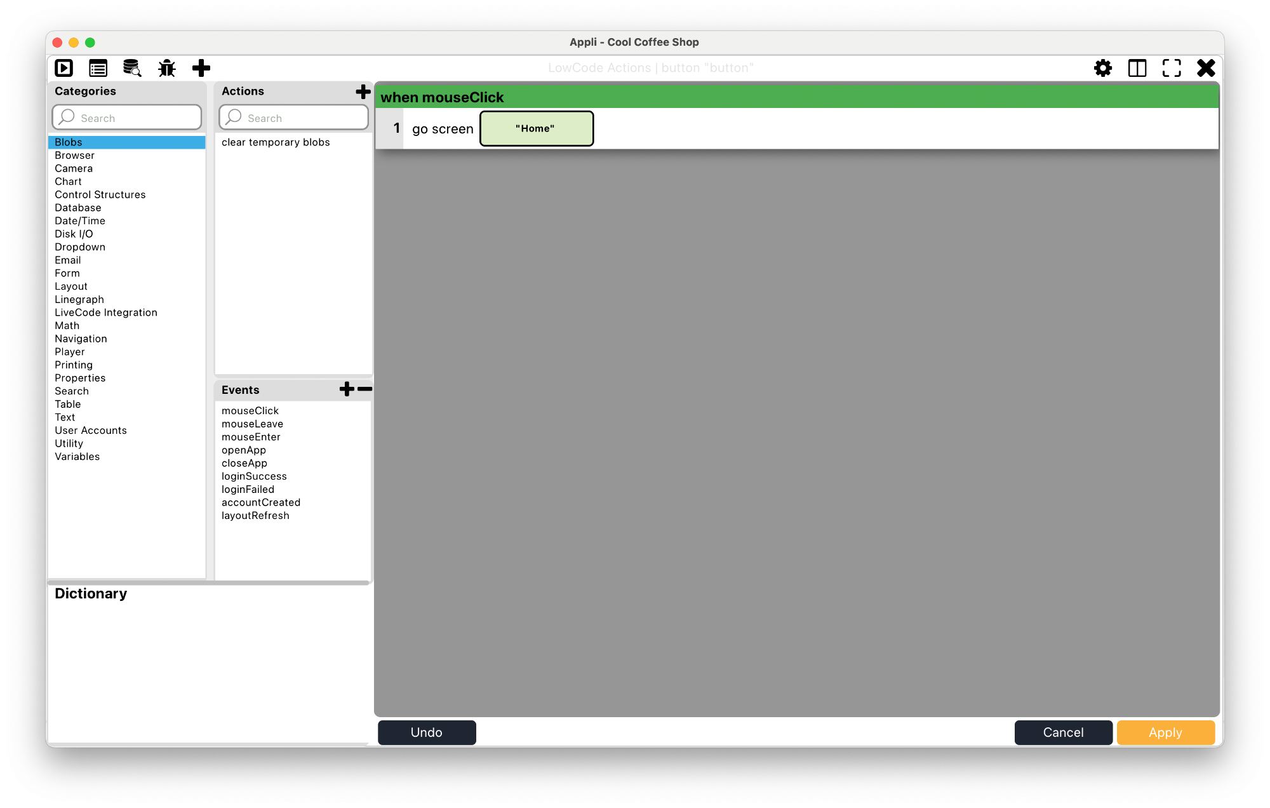
Task: Select the mouseLeave event
Action: 252,423
